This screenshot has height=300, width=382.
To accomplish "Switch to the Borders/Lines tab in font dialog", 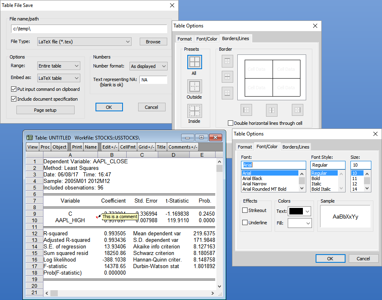I will [x=296, y=147].
